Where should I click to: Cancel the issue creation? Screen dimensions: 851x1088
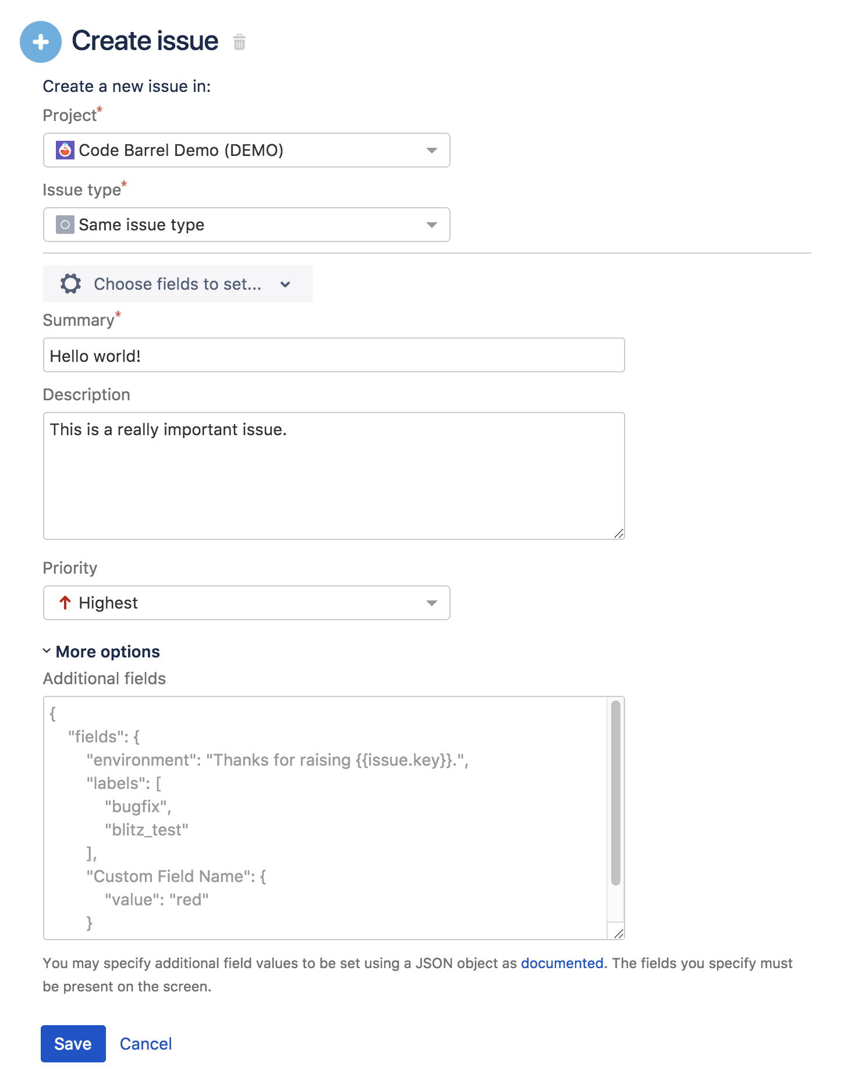146,1044
